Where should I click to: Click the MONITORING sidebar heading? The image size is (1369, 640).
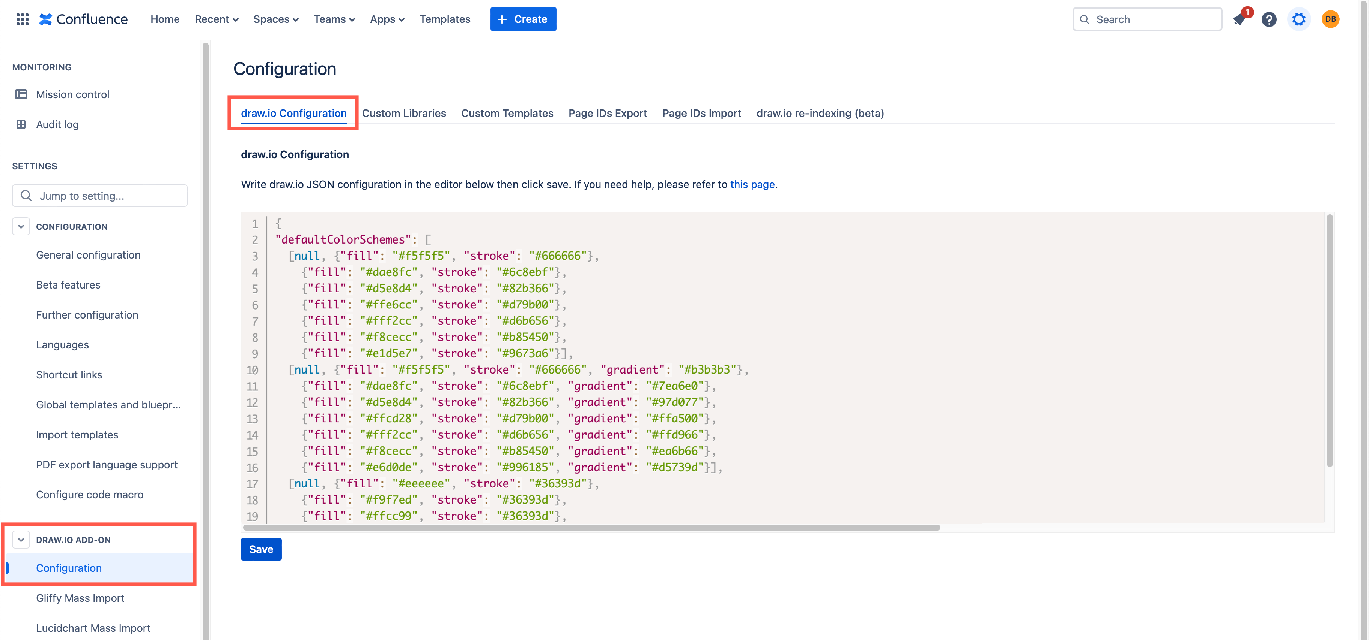[42, 67]
